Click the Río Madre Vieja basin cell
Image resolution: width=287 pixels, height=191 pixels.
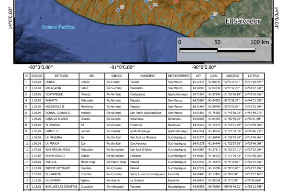[117, 162]
